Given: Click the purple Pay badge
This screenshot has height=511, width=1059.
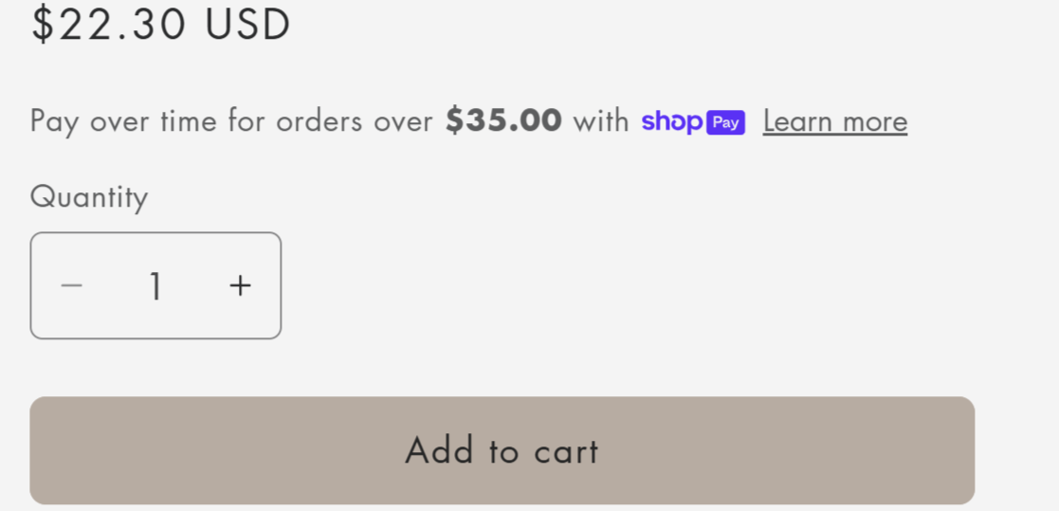Looking at the screenshot, I should 725,123.
